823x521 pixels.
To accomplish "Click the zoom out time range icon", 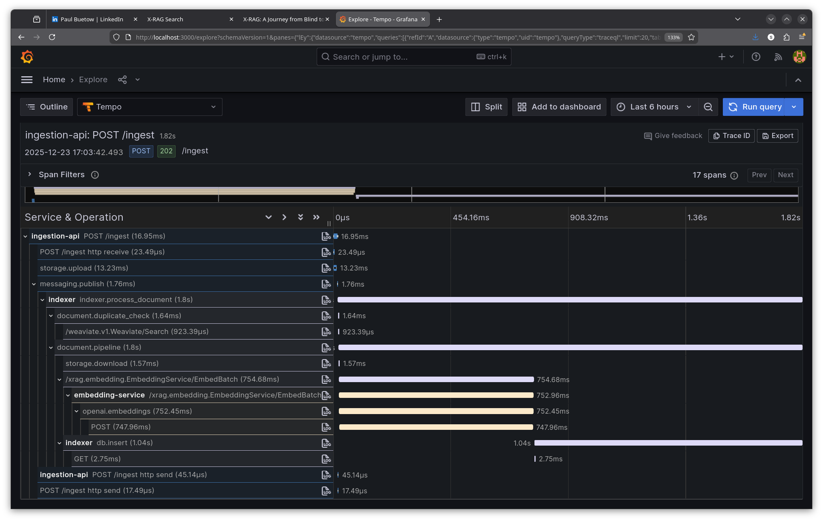I will pos(708,107).
